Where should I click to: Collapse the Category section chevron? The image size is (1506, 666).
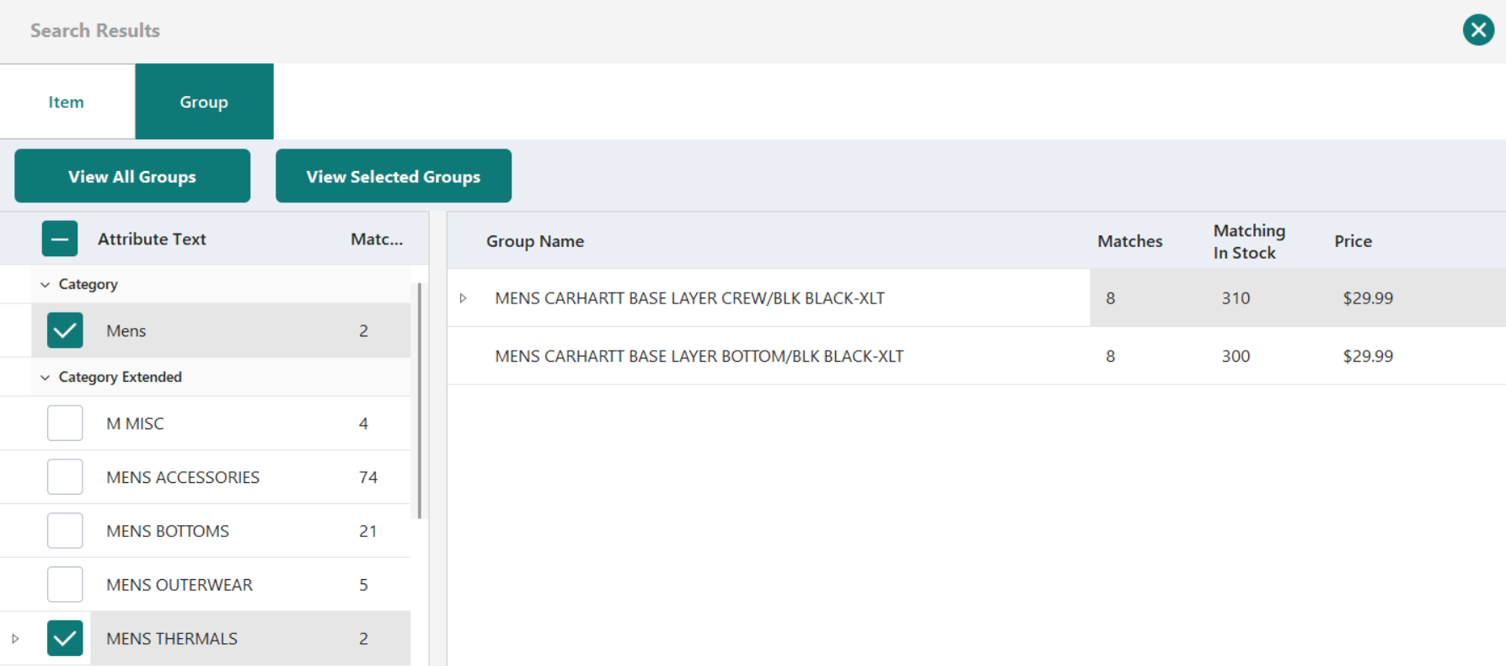click(x=46, y=285)
